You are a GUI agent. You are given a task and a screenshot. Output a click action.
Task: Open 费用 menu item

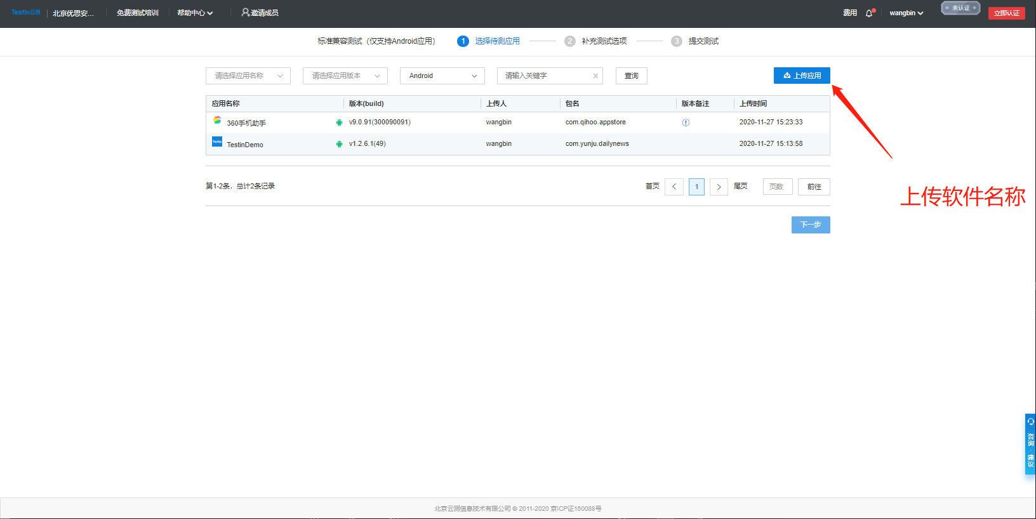tap(850, 13)
